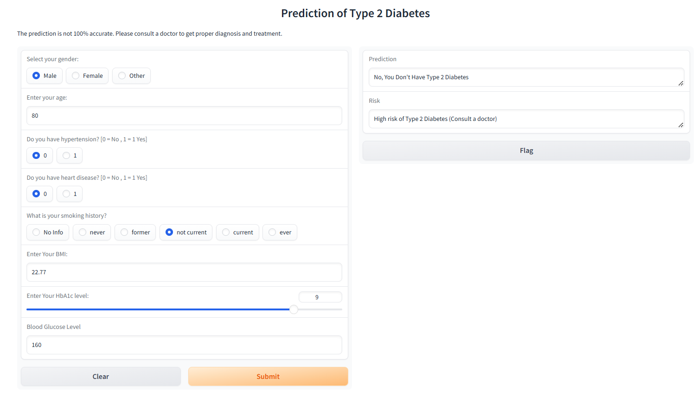Viewport: 697px width, 397px height.
Task: Pick 'former' smoking history option
Action: point(124,233)
